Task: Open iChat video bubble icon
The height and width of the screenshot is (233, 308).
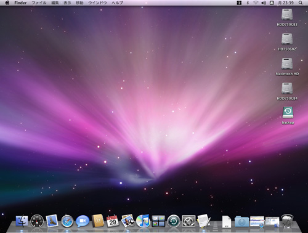Action: tap(83, 221)
